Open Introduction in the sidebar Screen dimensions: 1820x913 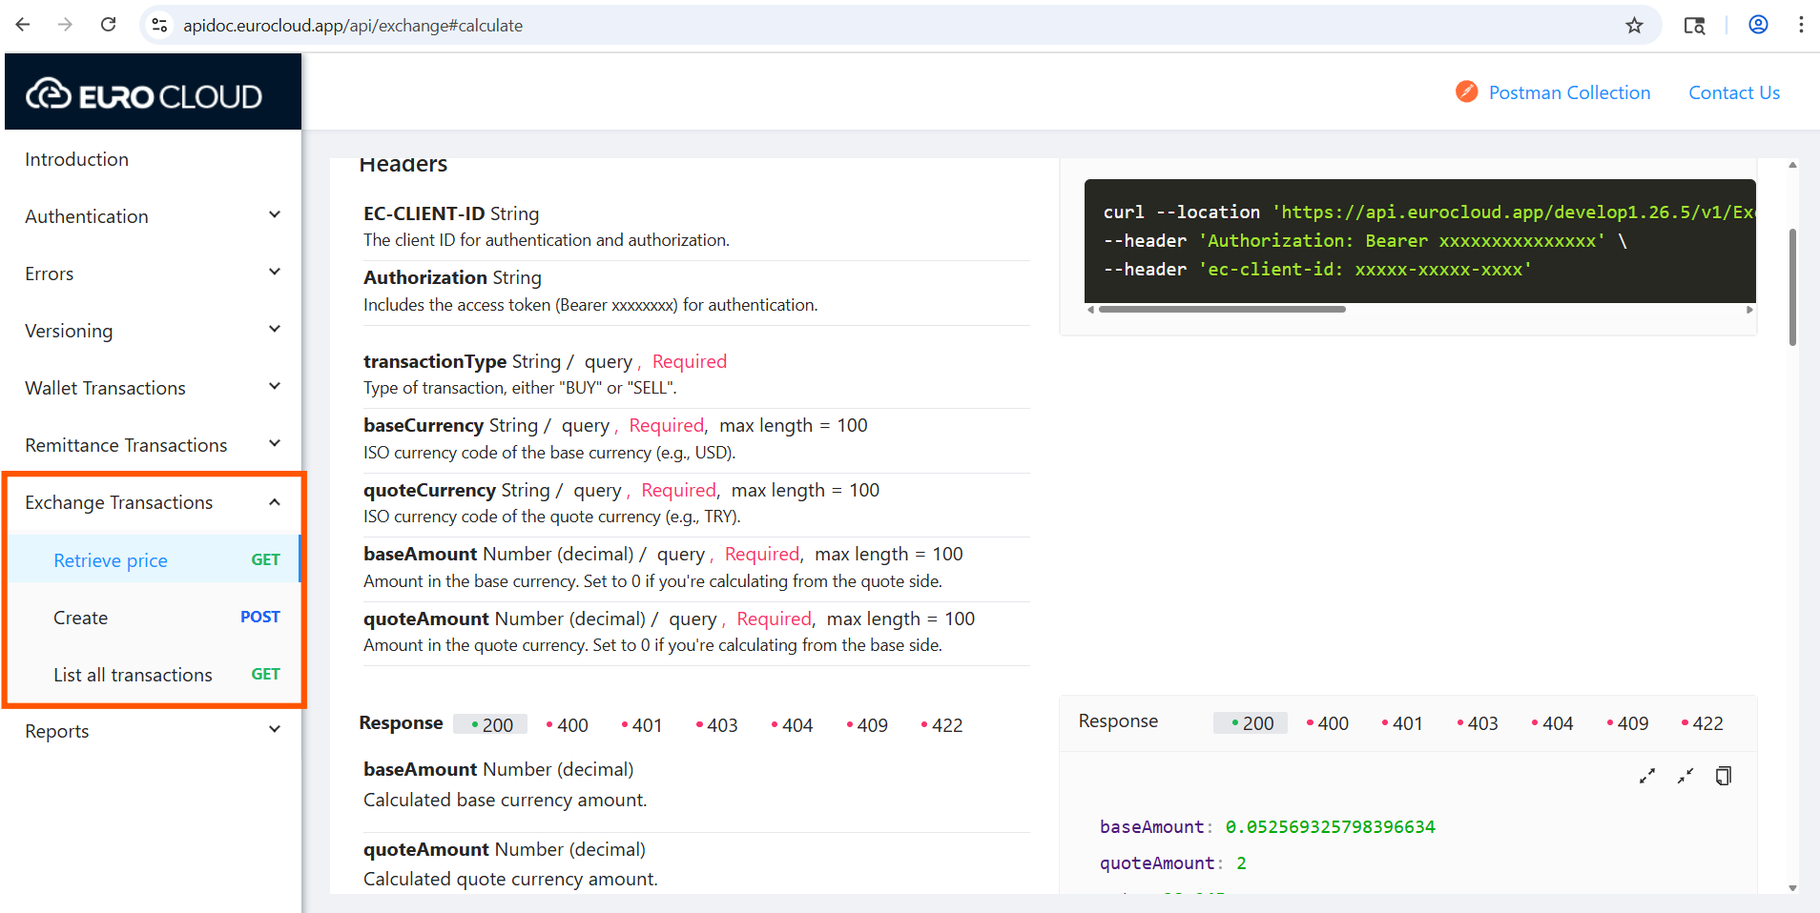76,159
